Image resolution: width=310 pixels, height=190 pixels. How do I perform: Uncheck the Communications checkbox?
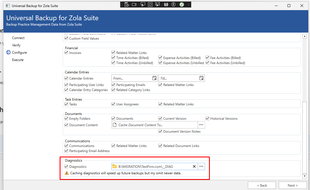coord(66,146)
